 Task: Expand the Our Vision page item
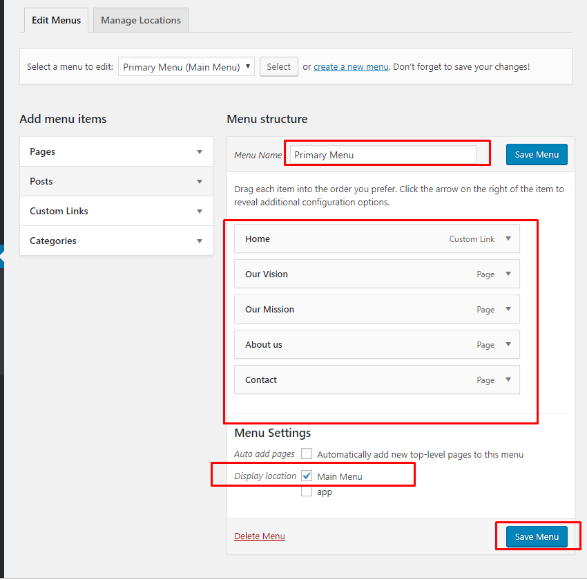coord(510,274)
